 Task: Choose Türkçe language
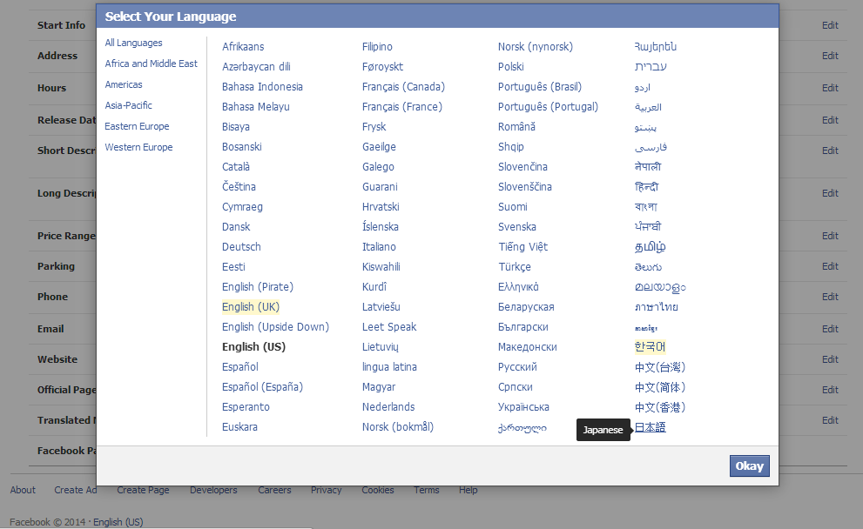pos(514,267)
